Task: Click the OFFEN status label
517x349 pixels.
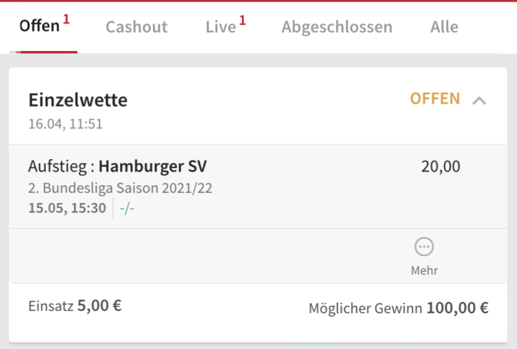Action: click(x=435, y=98)
